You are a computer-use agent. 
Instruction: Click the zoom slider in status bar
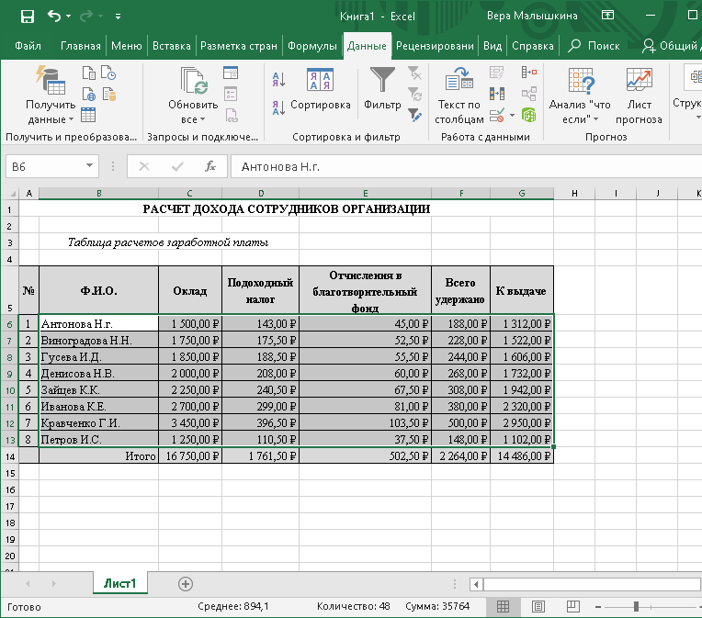tap(636, 606)
